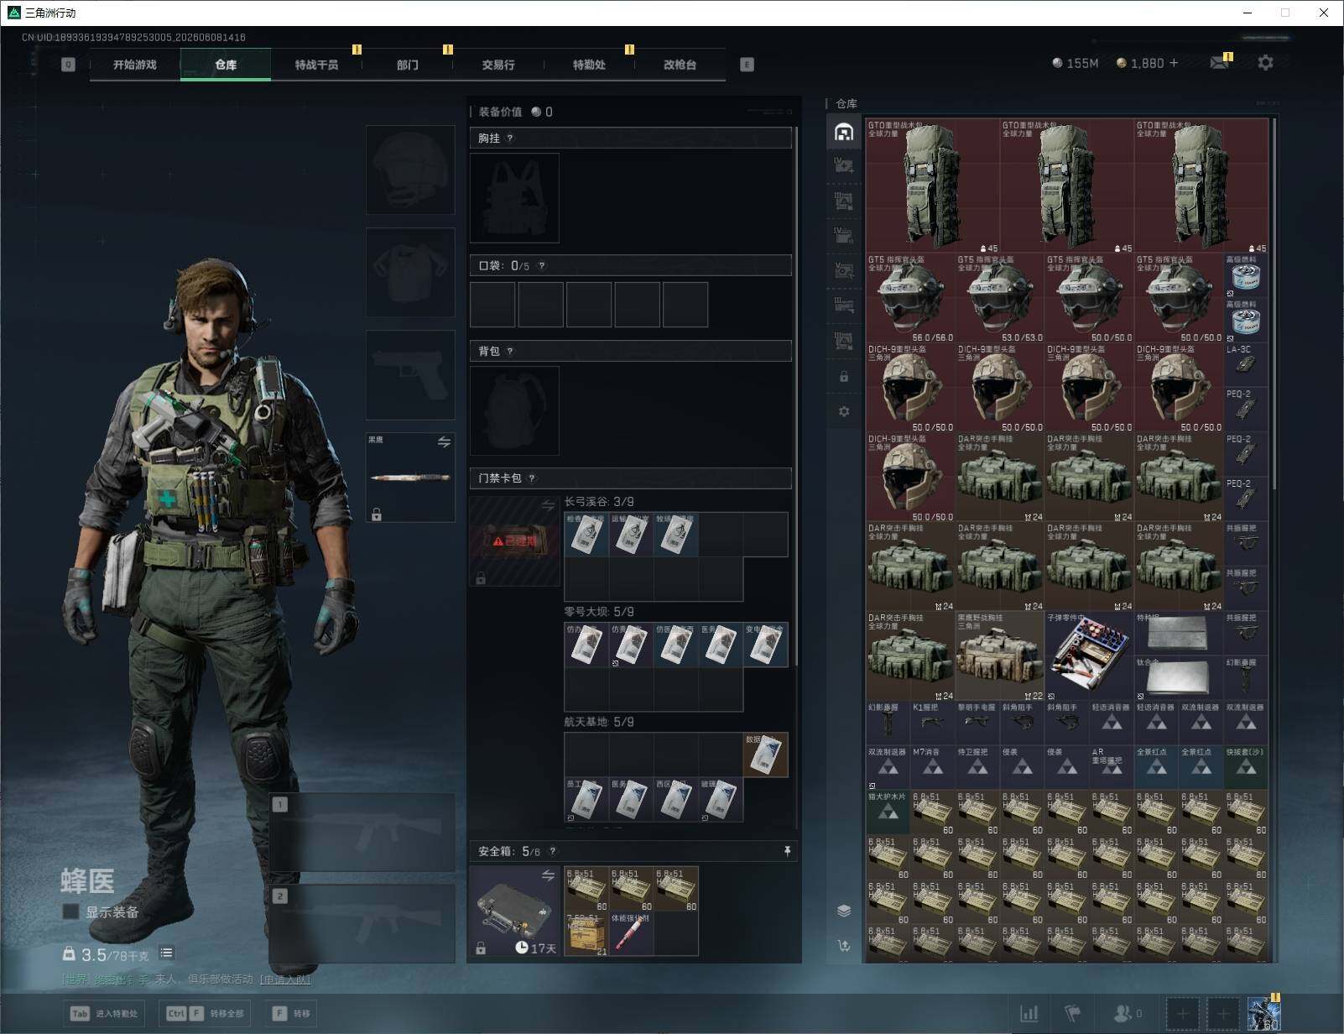1344x1034 pixels.
Task: Click the plus icon beside 1,880 currency
Action: point(1174,63)
